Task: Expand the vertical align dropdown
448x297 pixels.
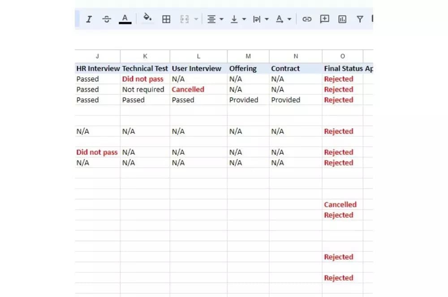Action: 238,19
